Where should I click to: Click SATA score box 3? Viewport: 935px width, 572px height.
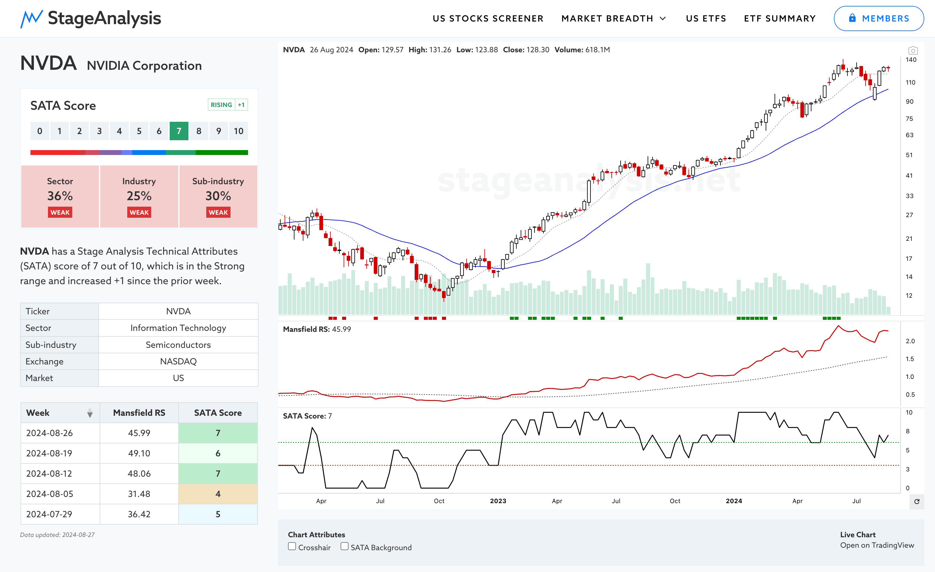(x=99, y=131)
